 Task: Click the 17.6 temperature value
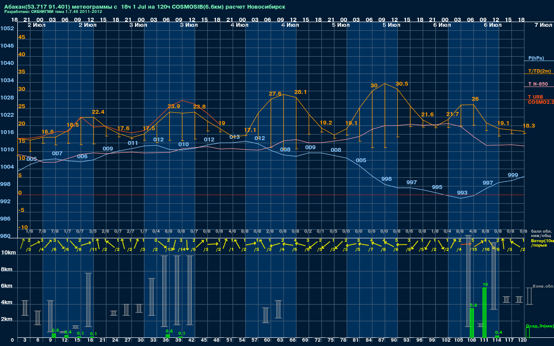pos(123,128)
